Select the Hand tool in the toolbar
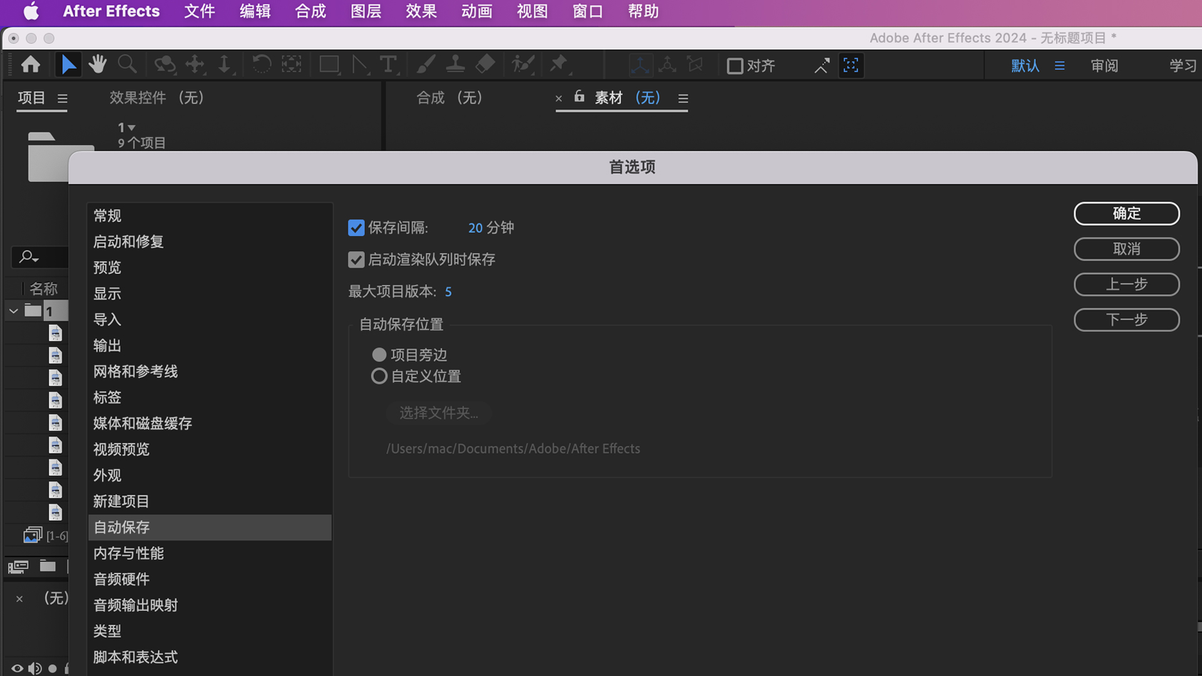The image size is (1202, 676). point(98,64)
